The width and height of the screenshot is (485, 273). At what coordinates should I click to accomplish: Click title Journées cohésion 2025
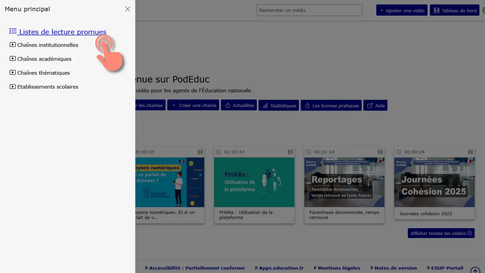tap(425, 213)
